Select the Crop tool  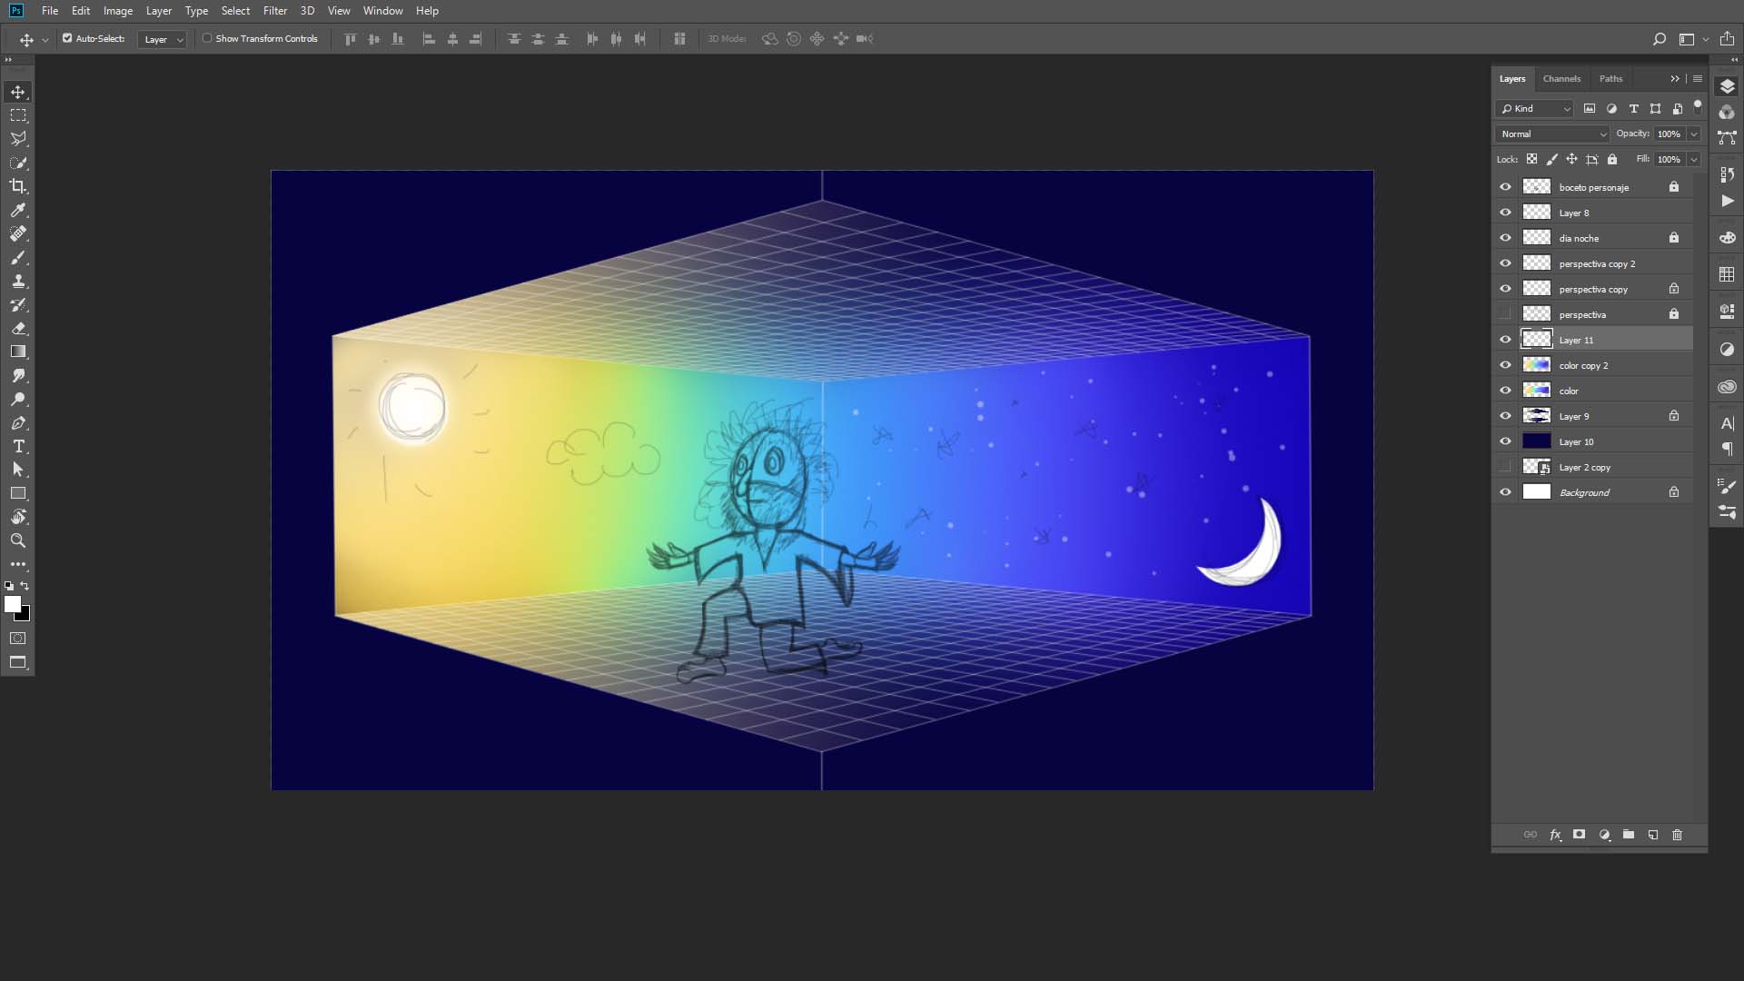pos(18,186)
